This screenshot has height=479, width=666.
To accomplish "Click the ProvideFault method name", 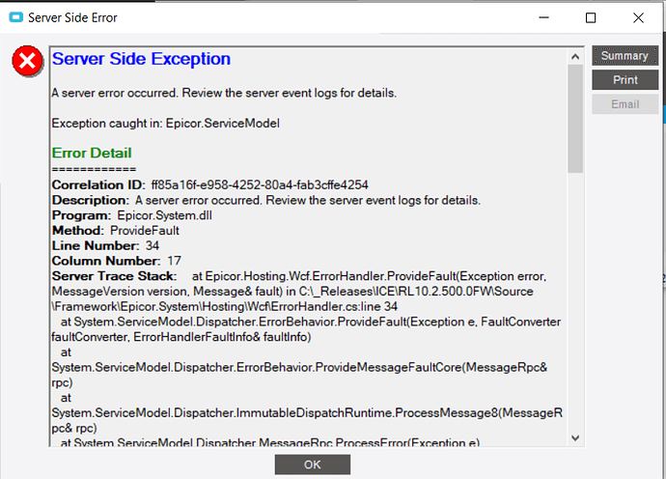I will click(x=147, y=231).
